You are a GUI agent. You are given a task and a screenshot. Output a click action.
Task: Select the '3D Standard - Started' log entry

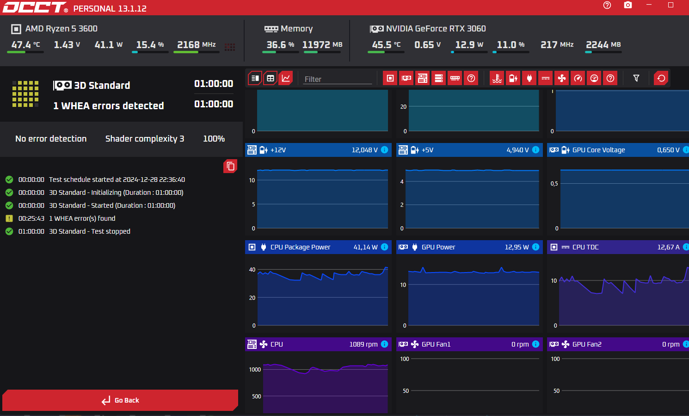112,205
